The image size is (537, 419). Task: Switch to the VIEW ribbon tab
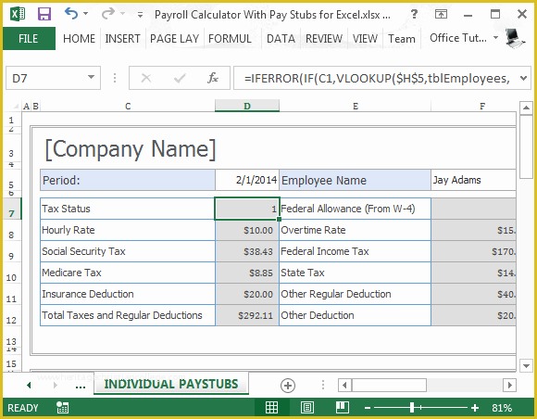tap(365, 38)
